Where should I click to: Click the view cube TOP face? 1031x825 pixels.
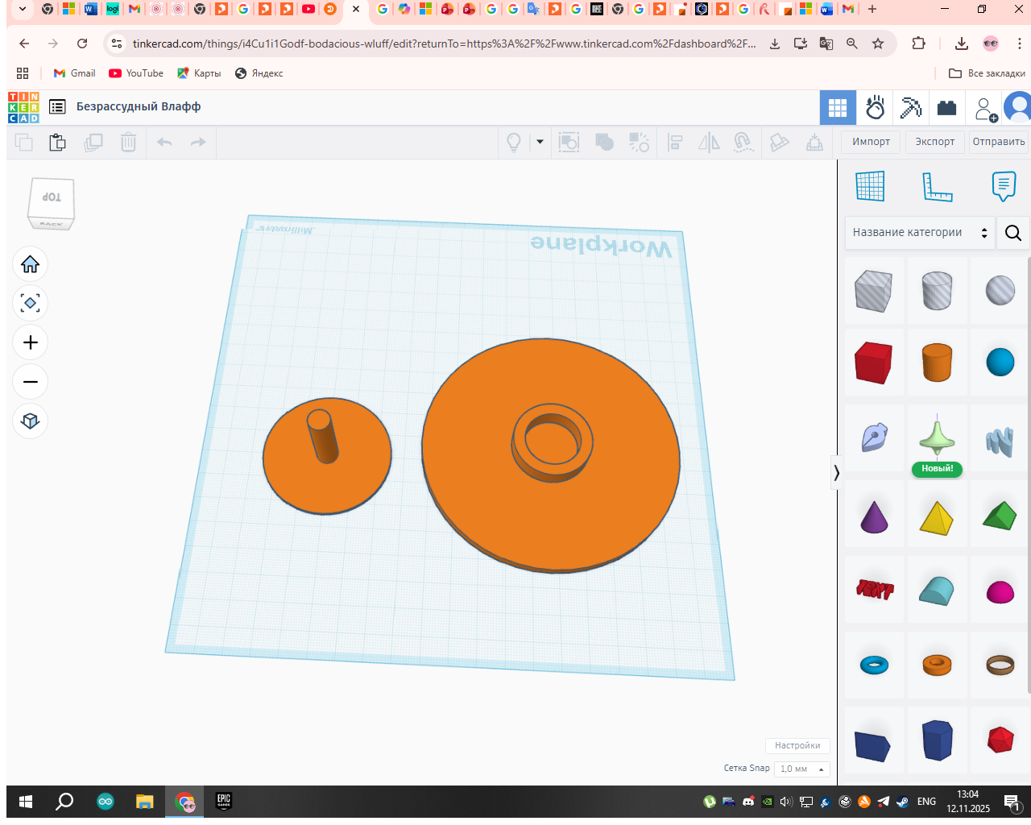[52, 197]
